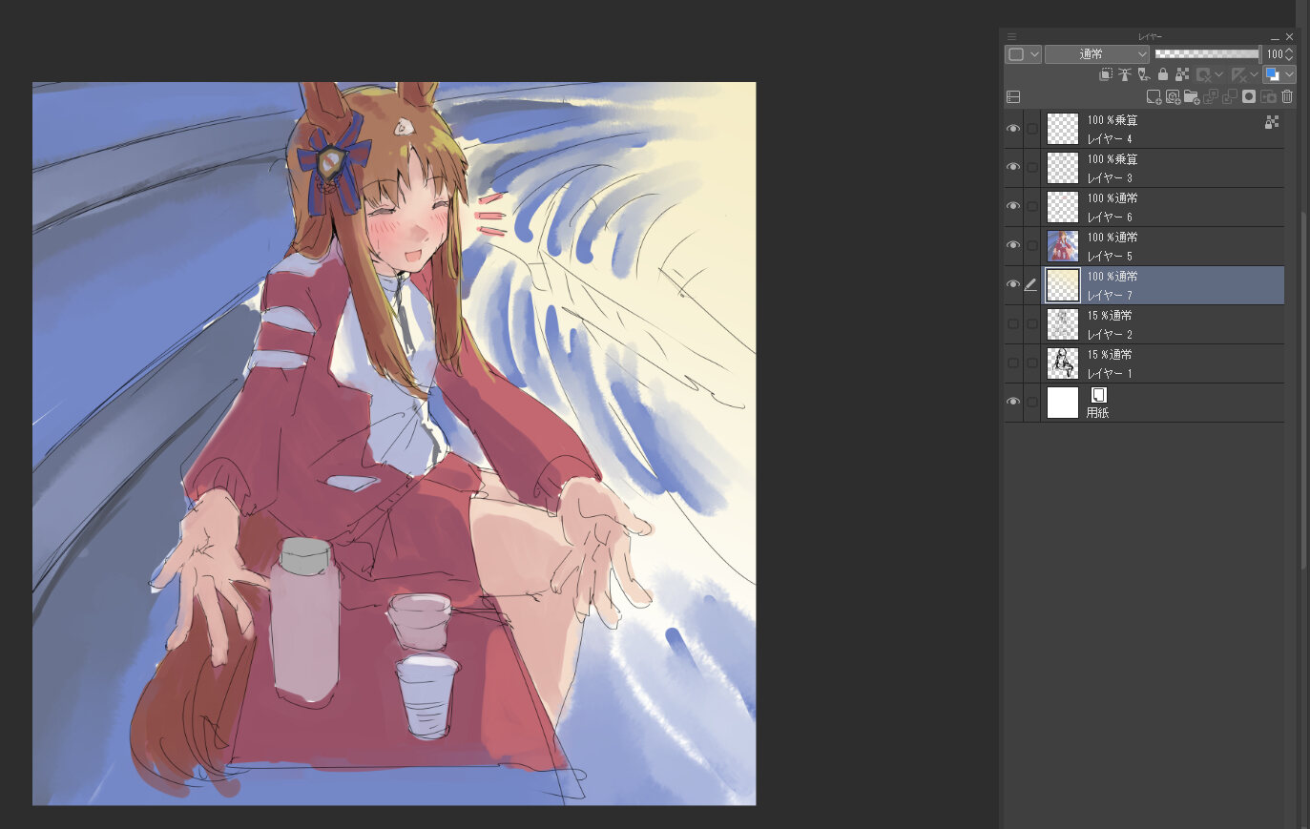Show the hidden レイヤー 1
1310x829 pixels.
click(x=1013, y=363)
